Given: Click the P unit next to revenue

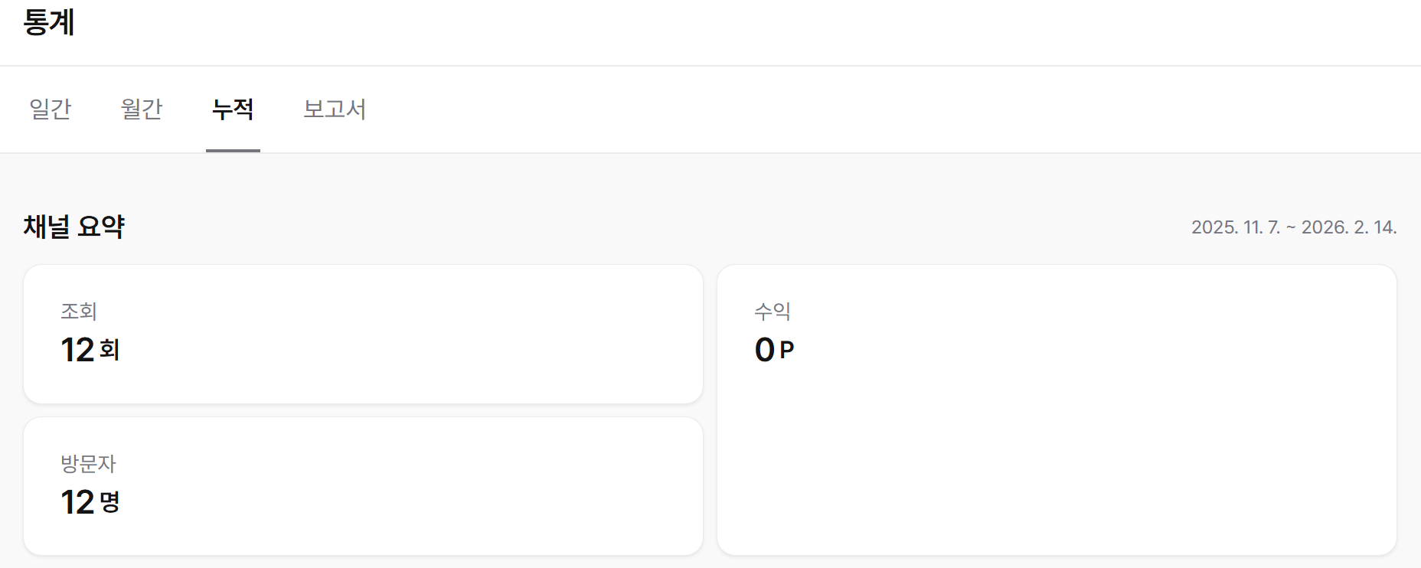Looking at the screenshot, I should pyautogui.click(x=787, y=351).
